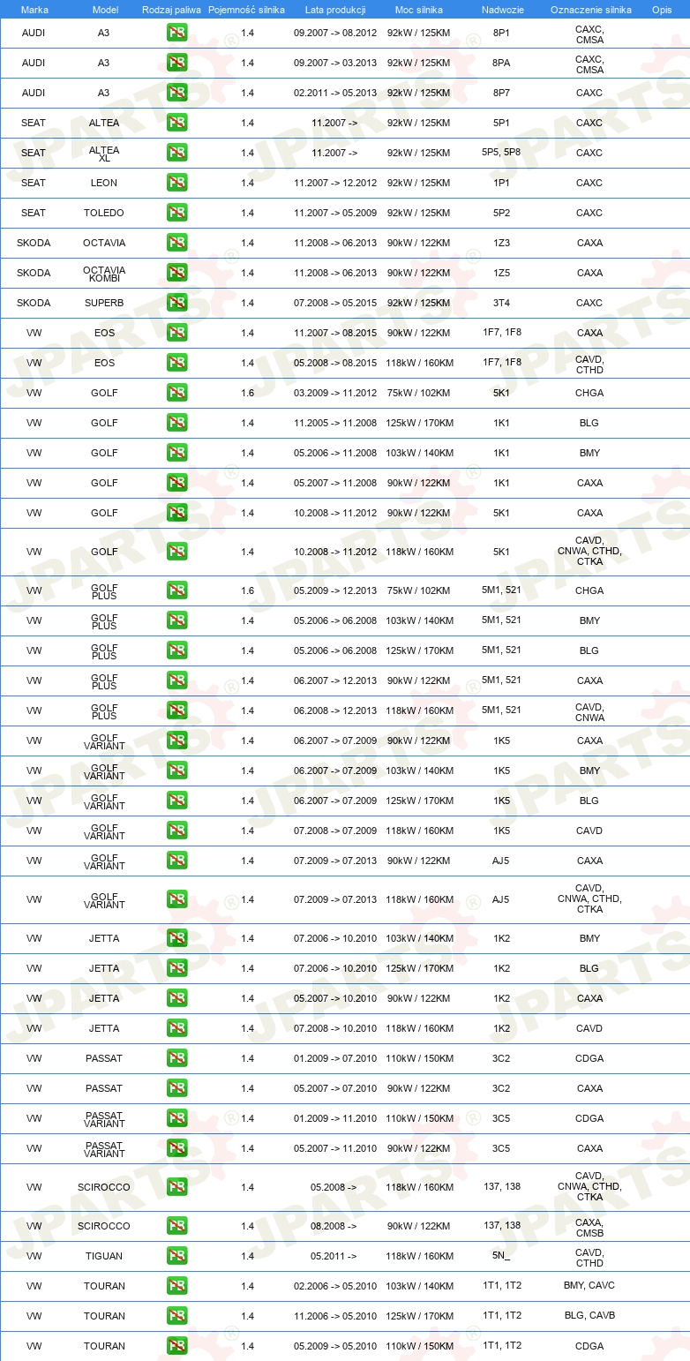Screen dimensions: 690x1361
Task: Click the body code 1Z5
Action: 501,273
